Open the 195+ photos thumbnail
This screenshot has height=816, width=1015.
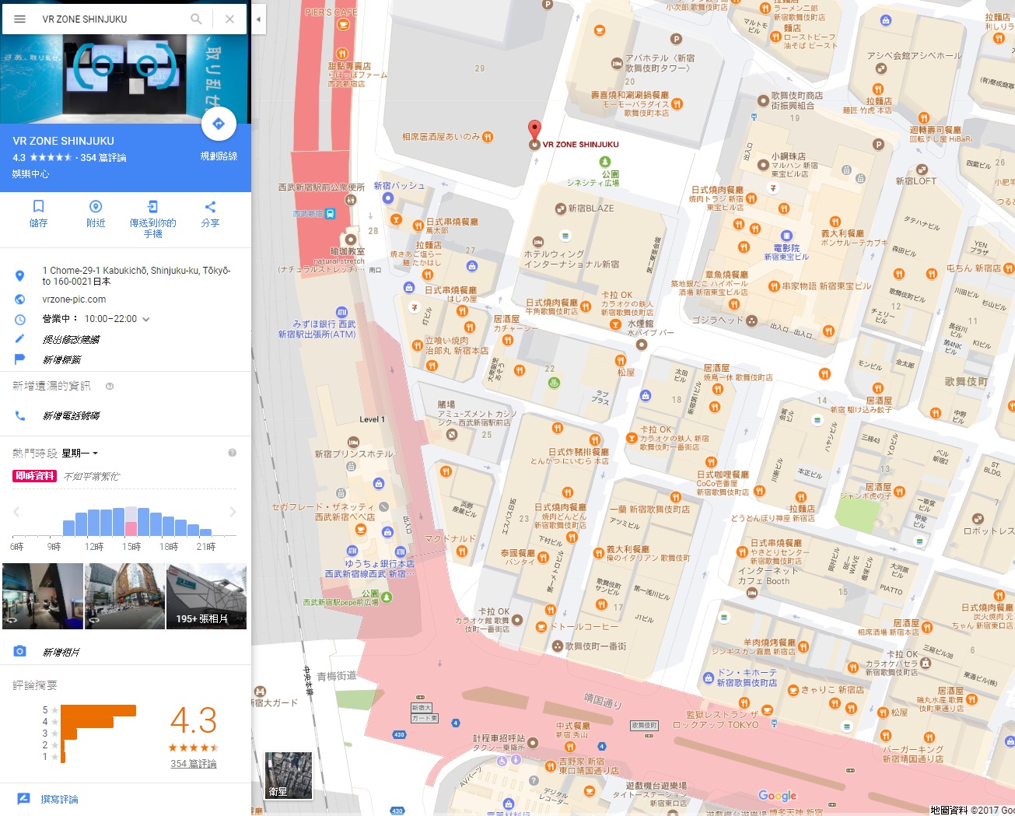coord(206,596)
